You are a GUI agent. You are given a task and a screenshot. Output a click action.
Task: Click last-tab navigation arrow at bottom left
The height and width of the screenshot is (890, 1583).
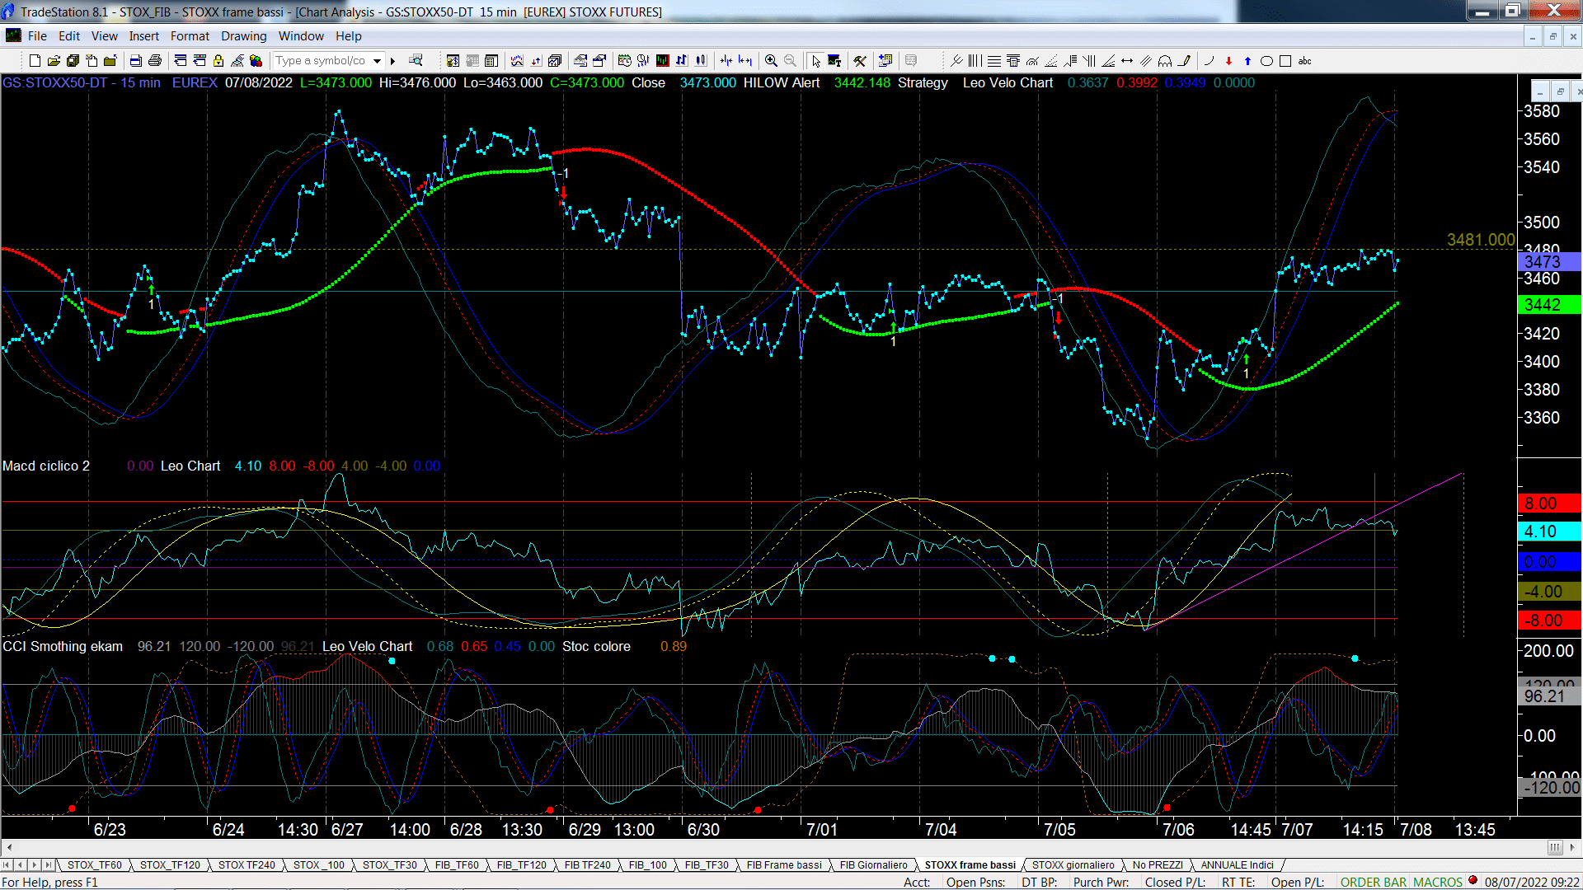(48, 865)
